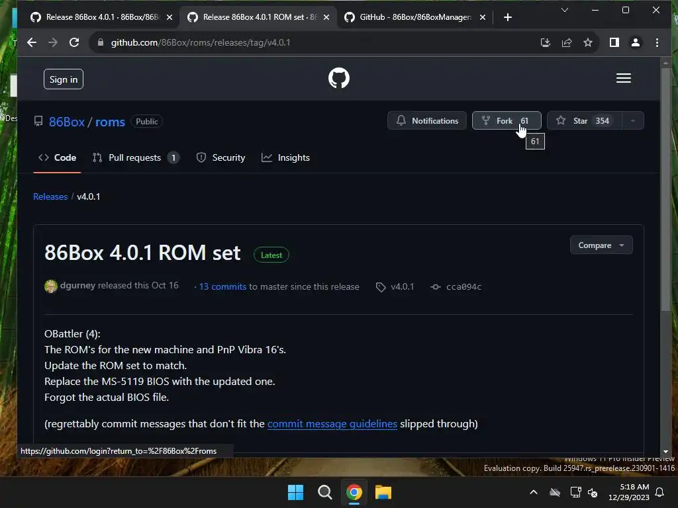The height and width of the screenshot is (508, 678).
Task: Click the page vertical scrollbar thumb
Action: [x=665, y=189]
